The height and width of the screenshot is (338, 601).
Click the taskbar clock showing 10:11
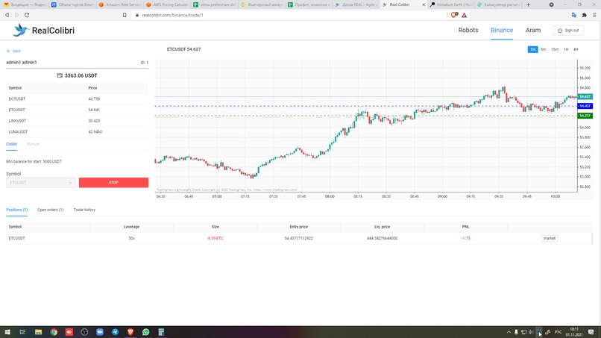[x=574, y=332]
